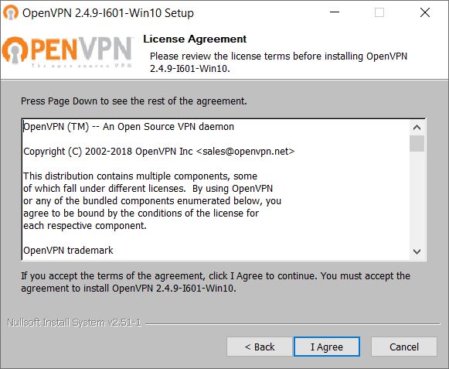This screenshot has width=449, height=369.
Task: Go back with the < Back button
Action: 260,347
